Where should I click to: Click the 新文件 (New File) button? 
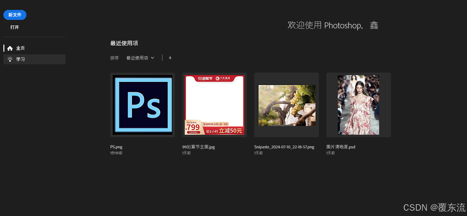click(x=15, y=15)
